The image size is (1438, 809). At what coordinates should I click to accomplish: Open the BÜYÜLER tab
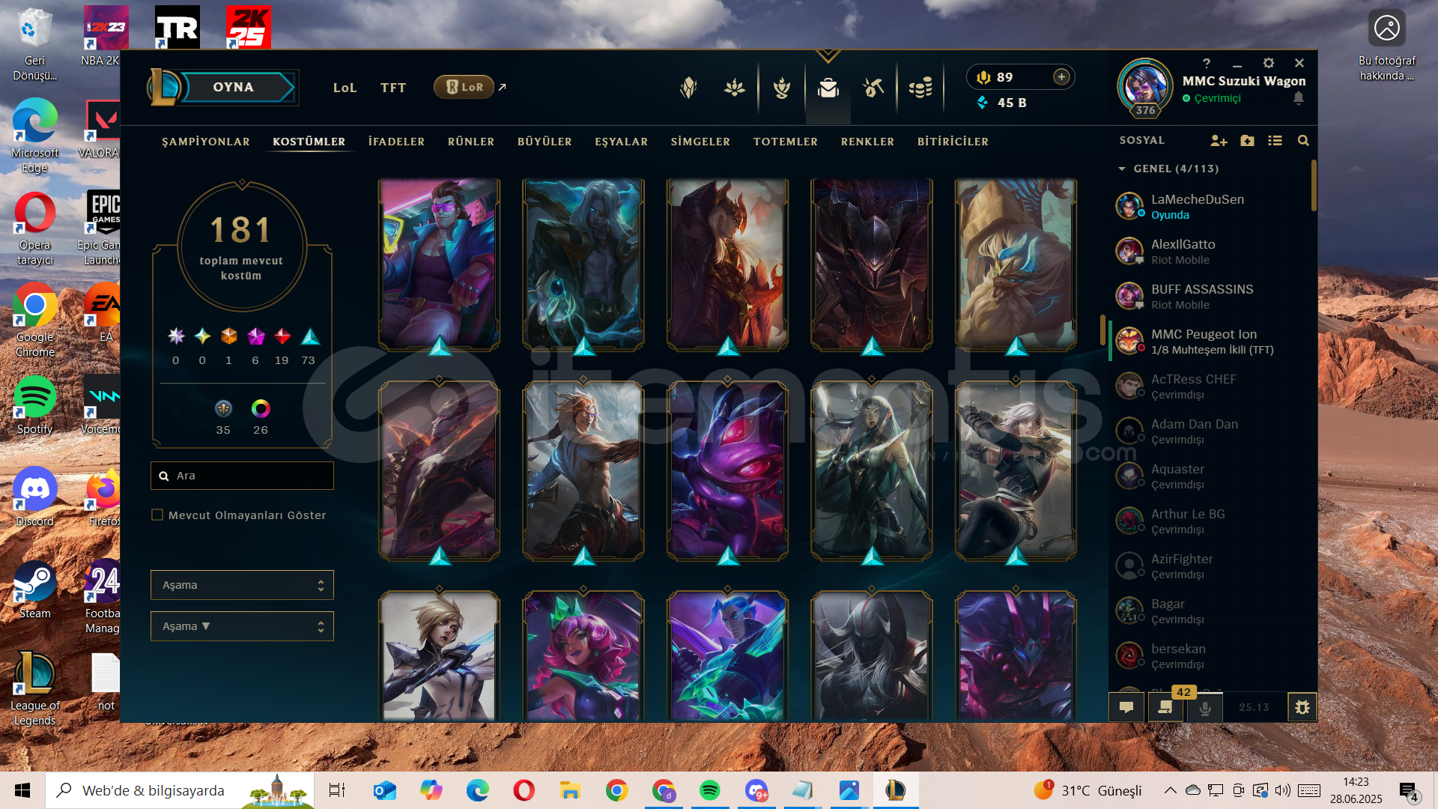pos(544,142)
